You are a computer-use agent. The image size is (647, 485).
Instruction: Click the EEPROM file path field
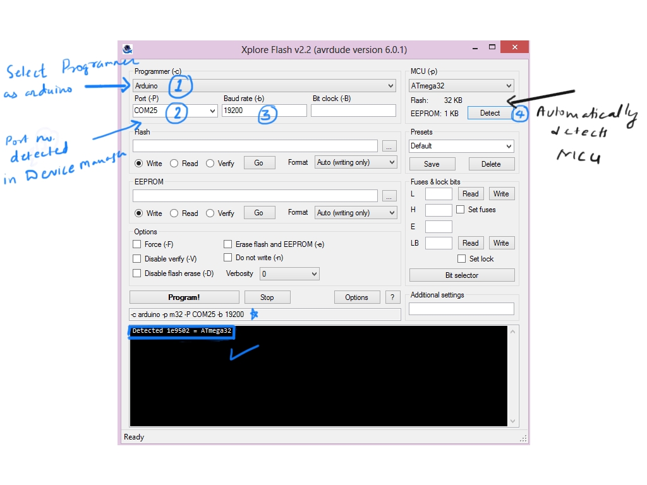(255, 196)
